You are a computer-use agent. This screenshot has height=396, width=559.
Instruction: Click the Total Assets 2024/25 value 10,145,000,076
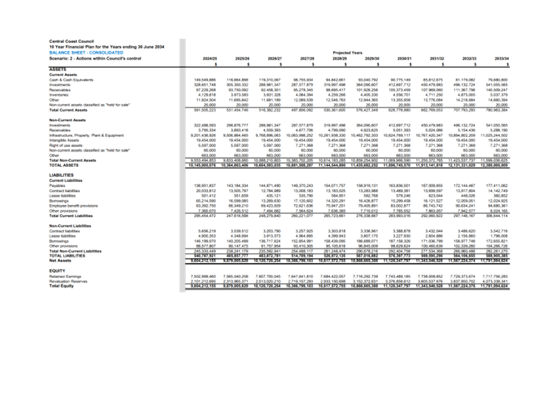click(x=202, y=165)
